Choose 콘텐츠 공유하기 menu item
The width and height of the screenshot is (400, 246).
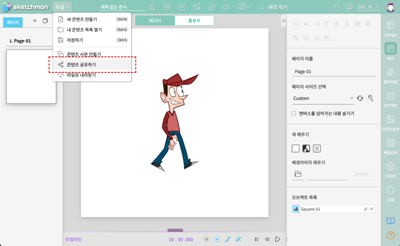[x=92, y=64]
